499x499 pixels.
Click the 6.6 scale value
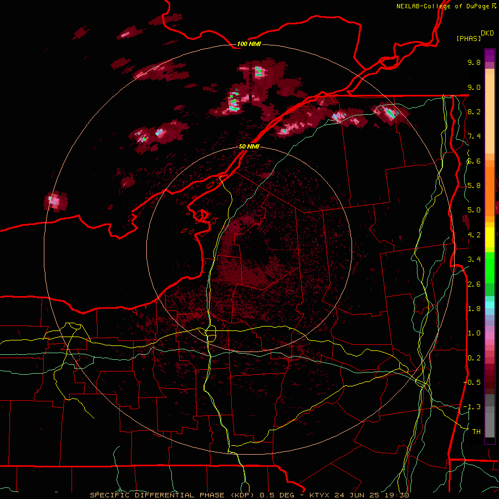(x=474, y=161)
